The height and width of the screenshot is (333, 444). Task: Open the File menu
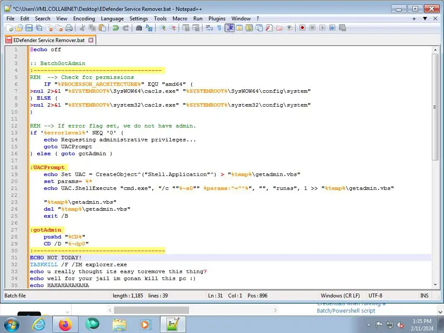click(10, 18)
